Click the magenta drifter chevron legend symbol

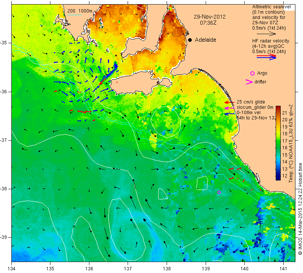click(249, 82)
